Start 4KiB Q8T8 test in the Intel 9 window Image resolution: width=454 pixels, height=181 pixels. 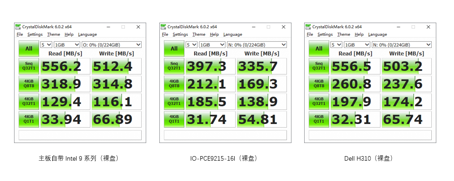pyautogui.click(x=29, y=84)
